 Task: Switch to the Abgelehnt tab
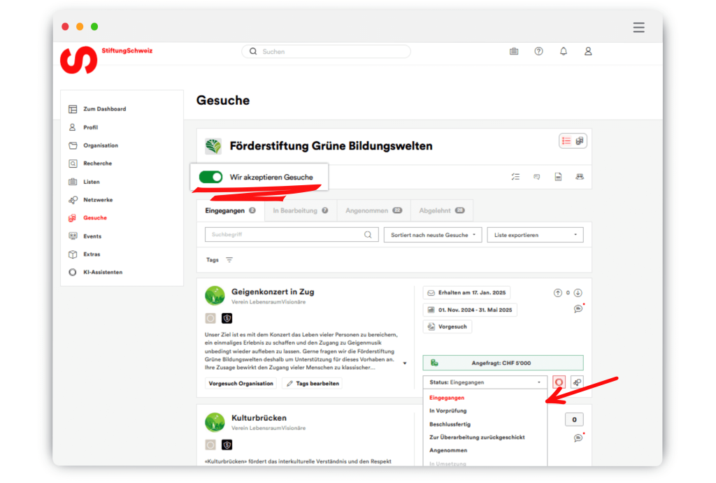pos(441,210)
